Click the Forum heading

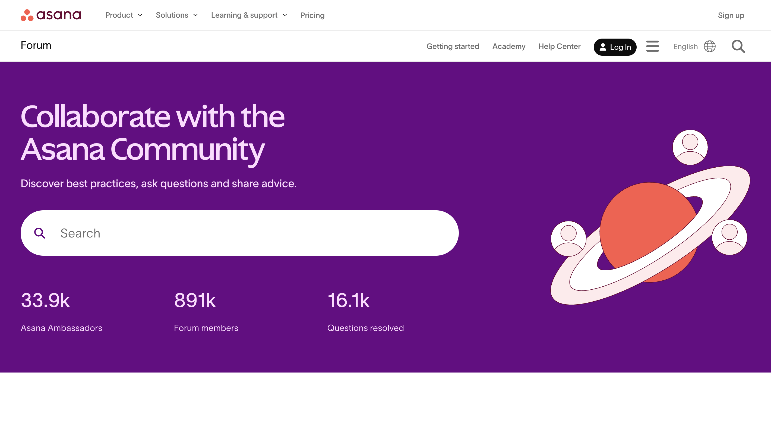click(x=36, y=45)
